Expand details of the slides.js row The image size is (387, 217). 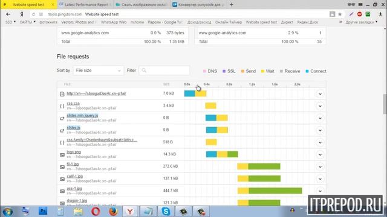[320, 130]
